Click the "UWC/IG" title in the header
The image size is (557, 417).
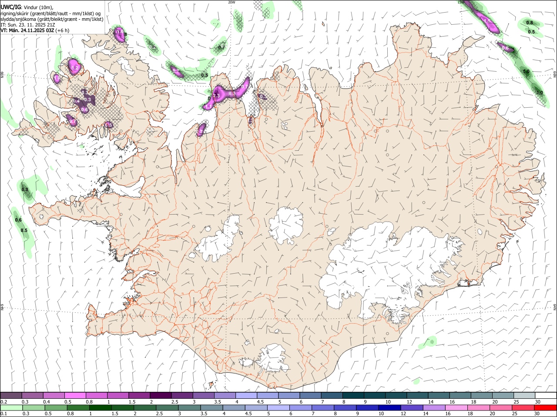(x=10, y=7)
